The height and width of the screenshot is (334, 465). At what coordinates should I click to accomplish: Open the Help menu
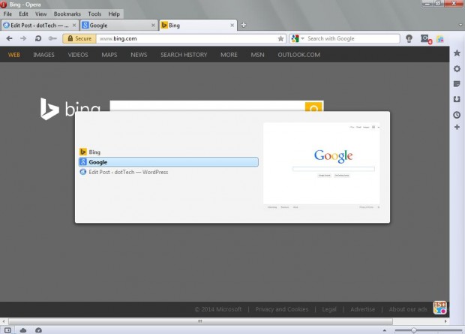pos(114,14)
